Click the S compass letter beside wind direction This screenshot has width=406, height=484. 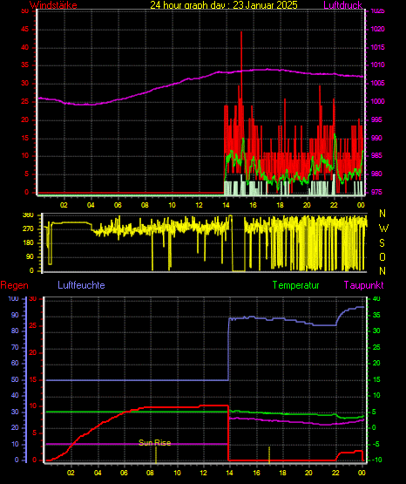(382, 243)
